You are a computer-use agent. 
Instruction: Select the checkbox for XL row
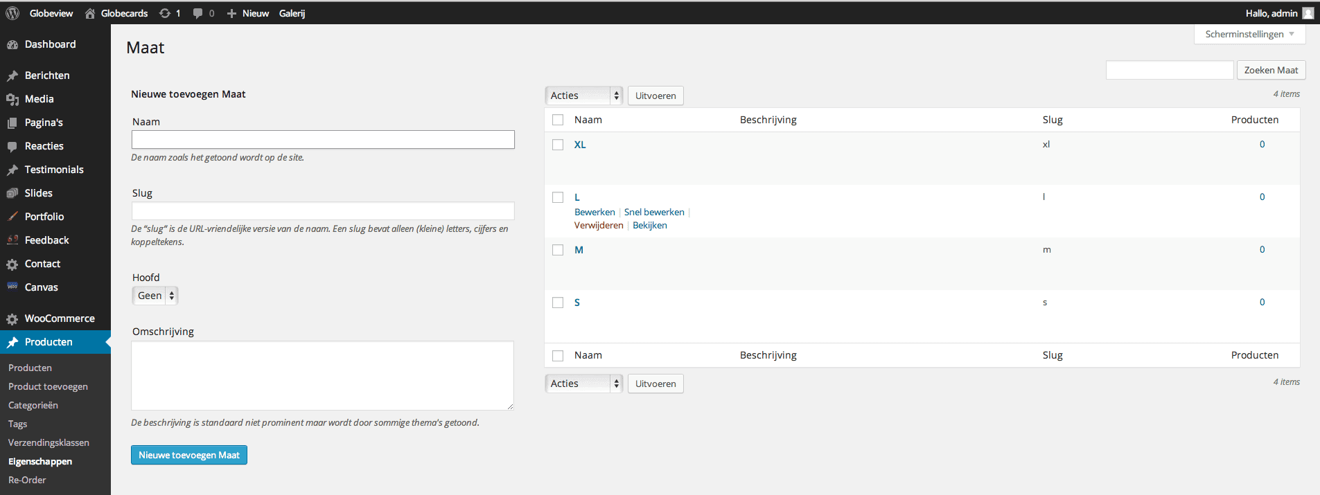[x=558, y=145]
